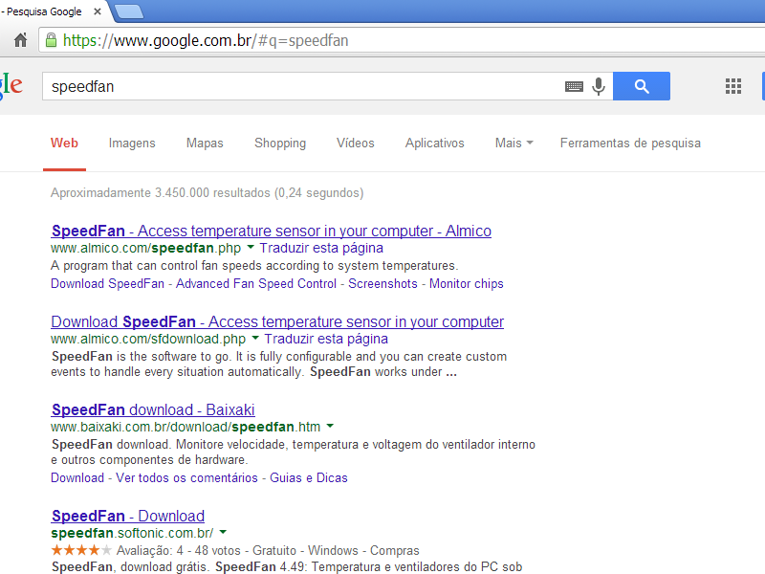The image size is (765, 574).
Task: Click Traduzir esta página for speedfan.php result
Action: [x=321, y=248]
